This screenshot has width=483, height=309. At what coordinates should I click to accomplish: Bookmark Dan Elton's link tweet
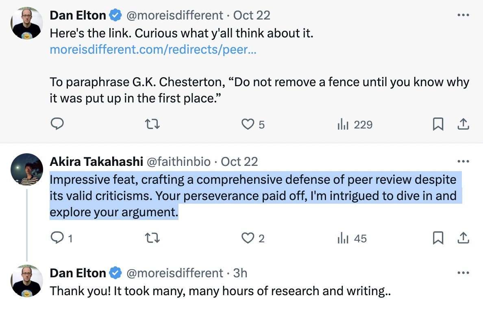point(438,124)
